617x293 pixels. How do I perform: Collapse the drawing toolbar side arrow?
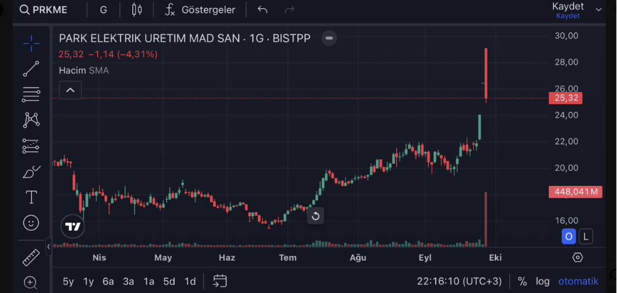click(49, 247)
